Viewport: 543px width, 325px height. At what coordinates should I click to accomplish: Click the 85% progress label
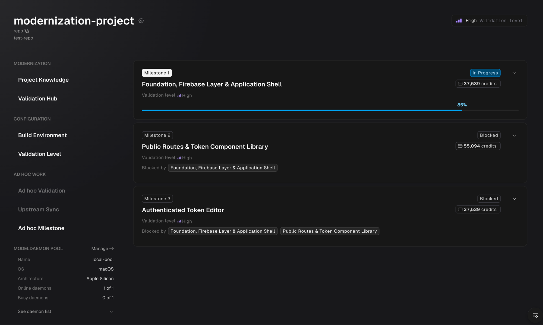pos(462,105)
